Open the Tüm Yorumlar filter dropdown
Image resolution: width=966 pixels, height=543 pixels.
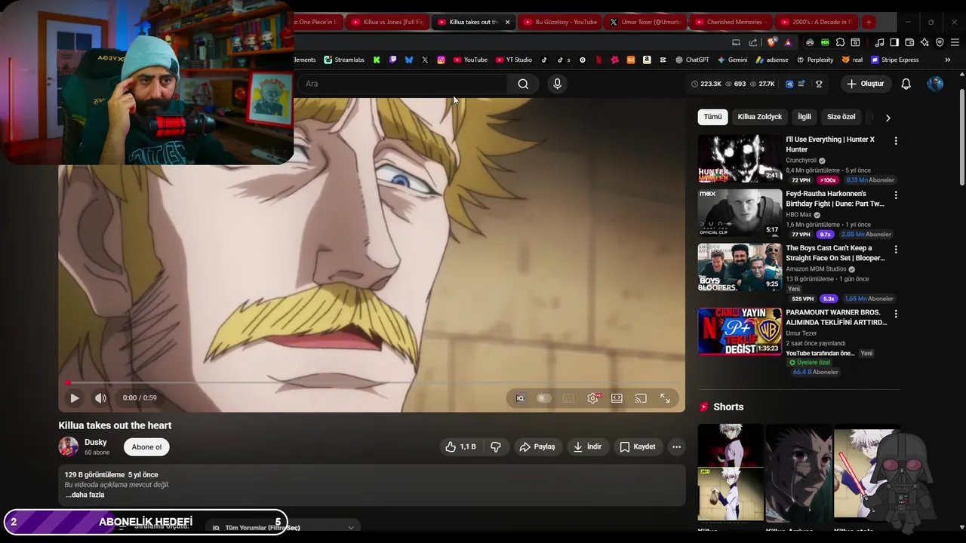click(283, 527)
